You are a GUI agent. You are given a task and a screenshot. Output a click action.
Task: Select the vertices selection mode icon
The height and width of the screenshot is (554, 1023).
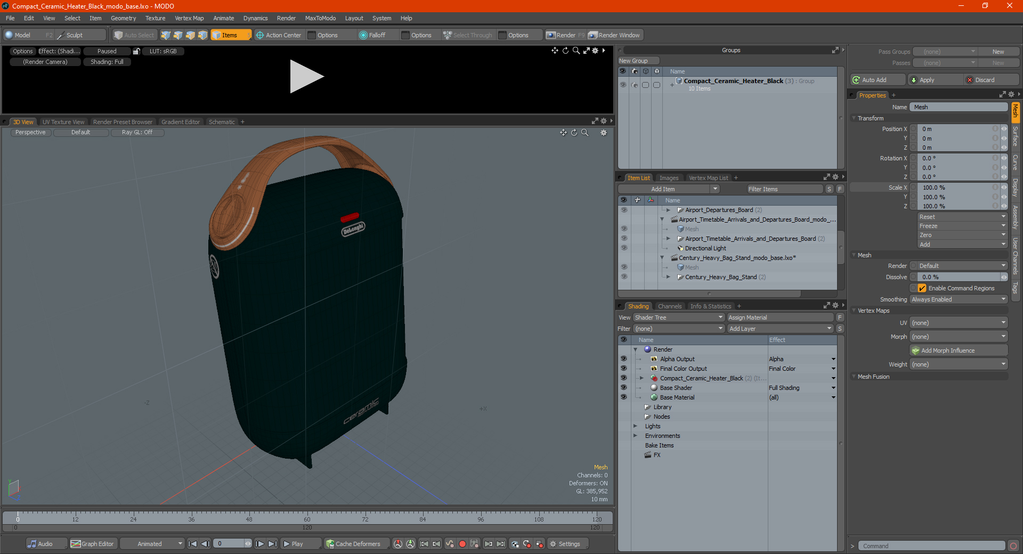(166, 35)
